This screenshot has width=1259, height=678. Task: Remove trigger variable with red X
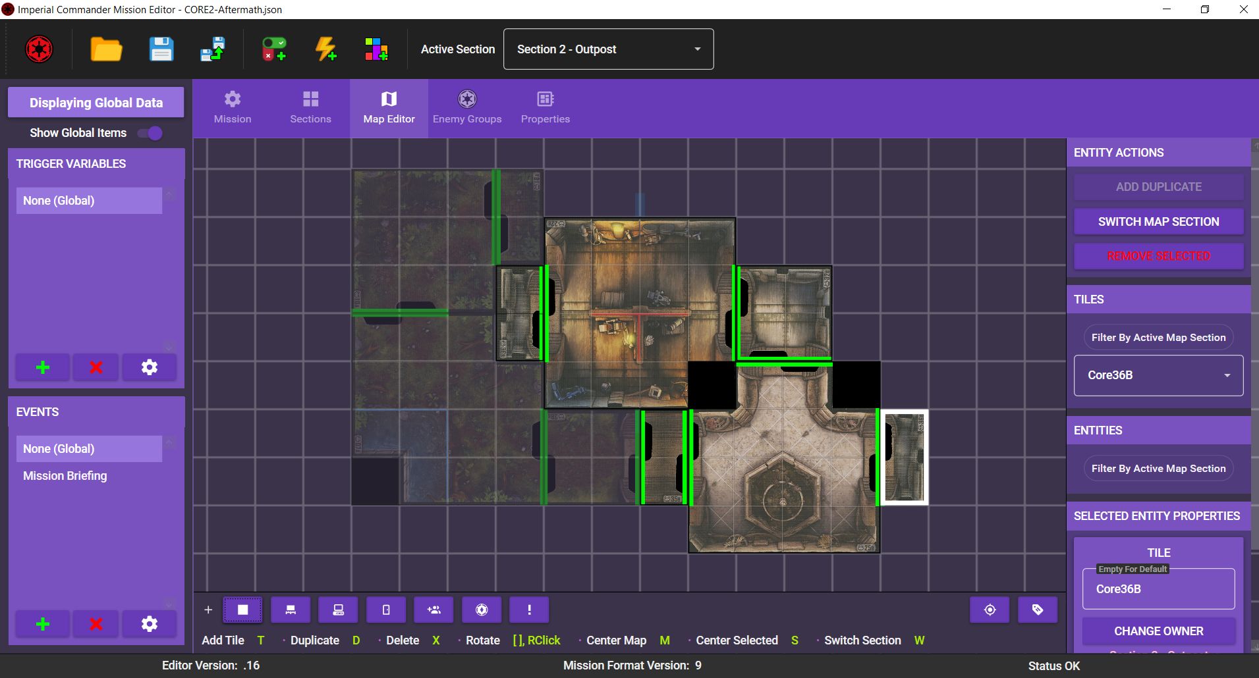(96, 367)
